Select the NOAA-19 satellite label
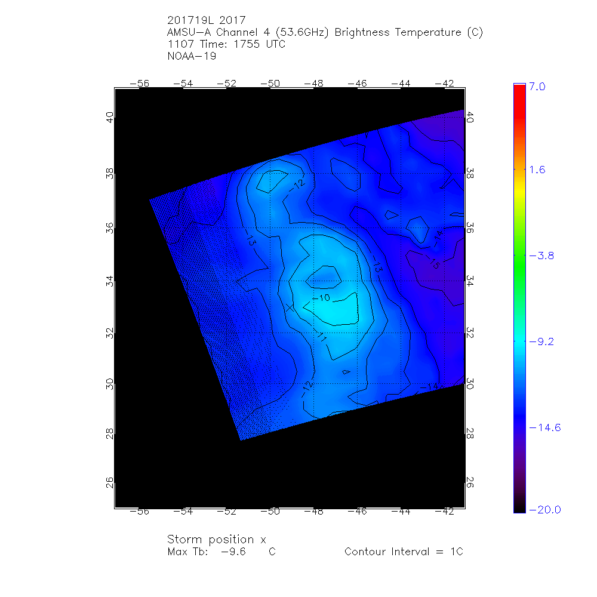Viewport: 597px width, 597px height. (x=192, y=57)
